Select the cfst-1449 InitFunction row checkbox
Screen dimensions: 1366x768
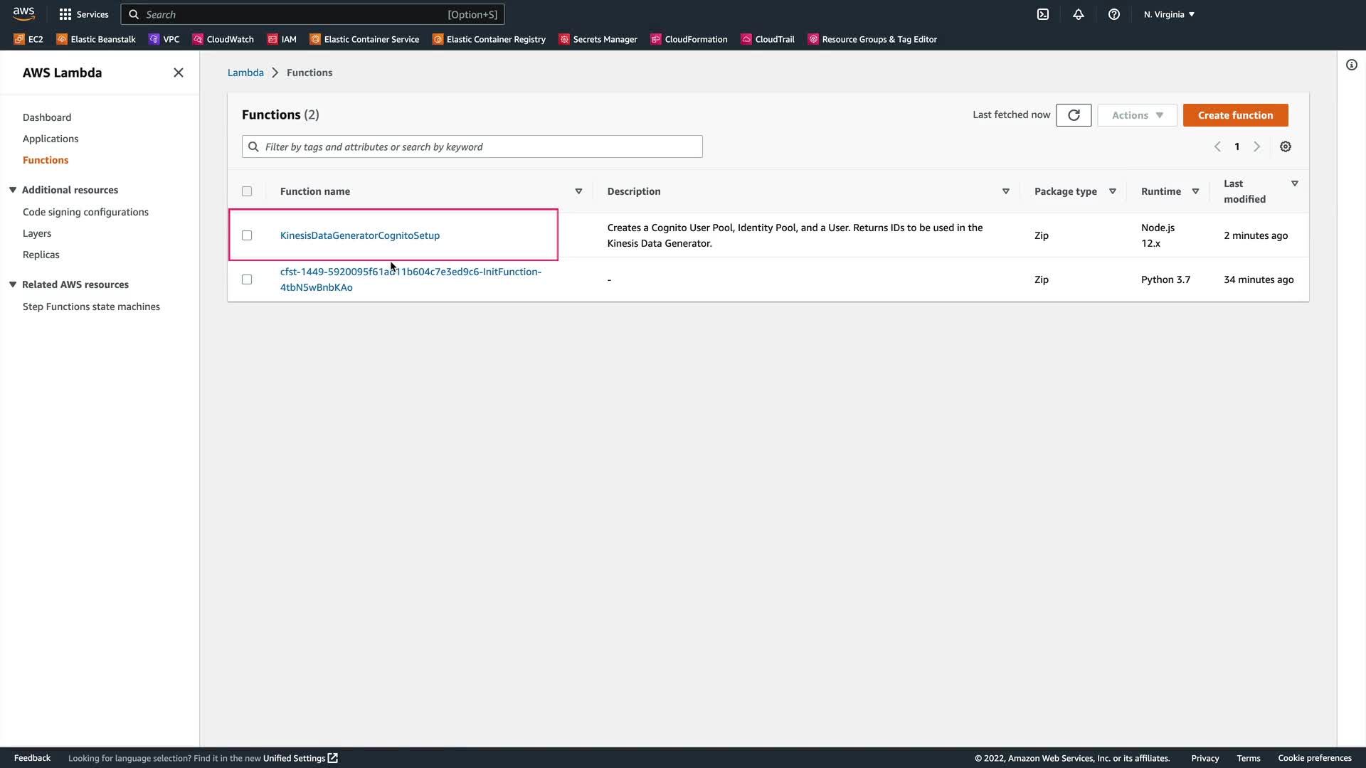tap(247, 279)
